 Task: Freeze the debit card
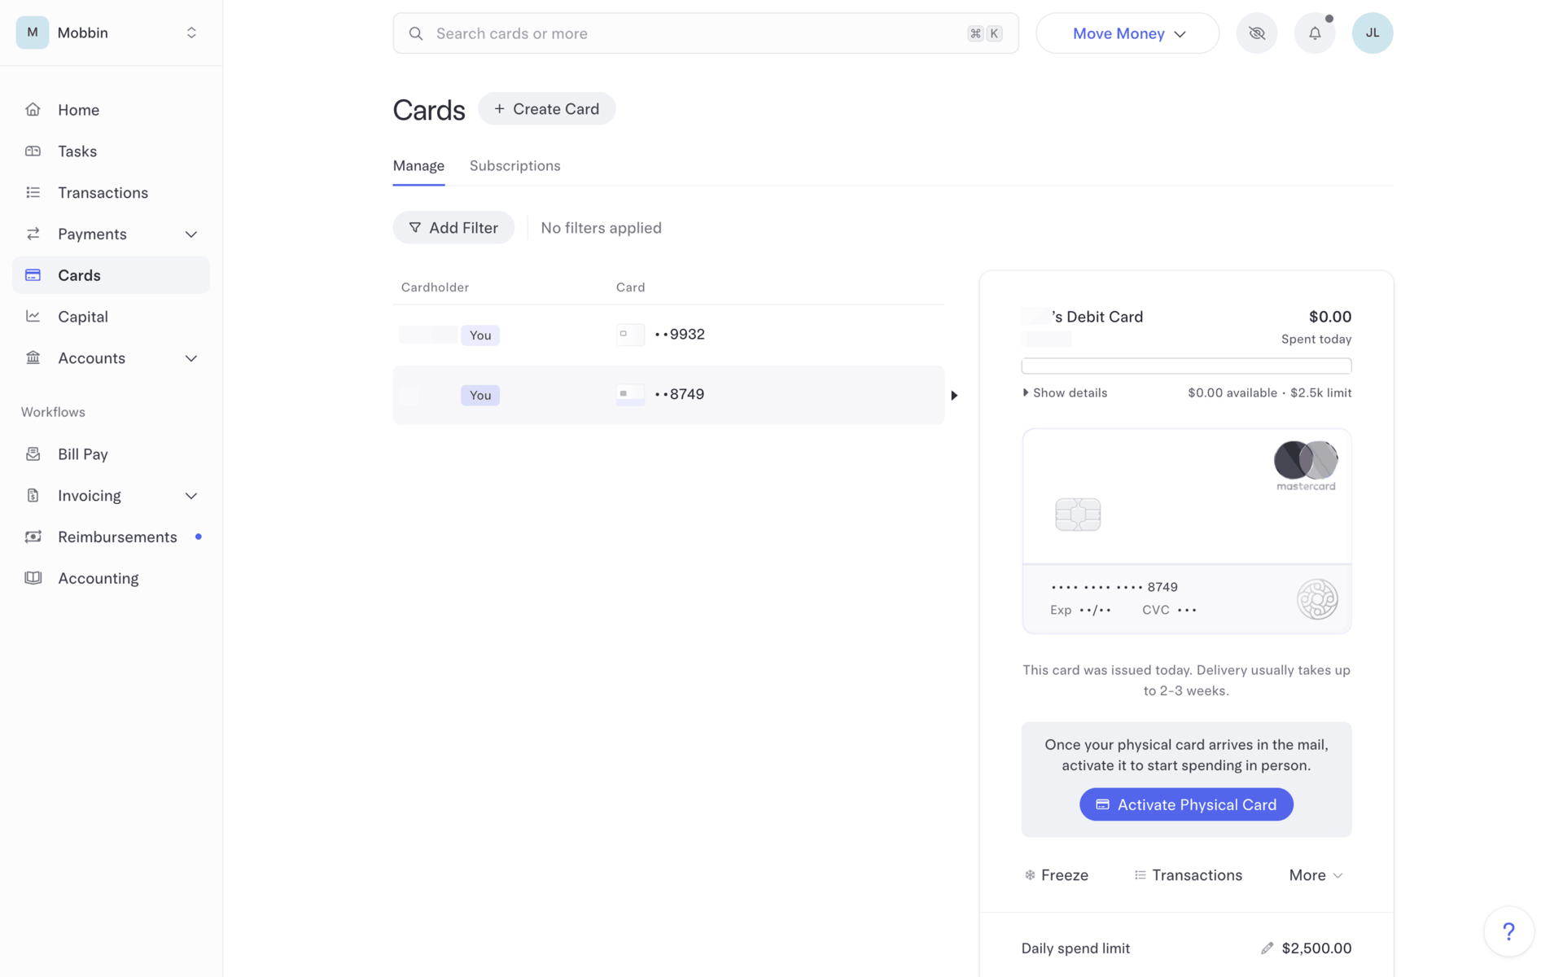(1056, 875)
